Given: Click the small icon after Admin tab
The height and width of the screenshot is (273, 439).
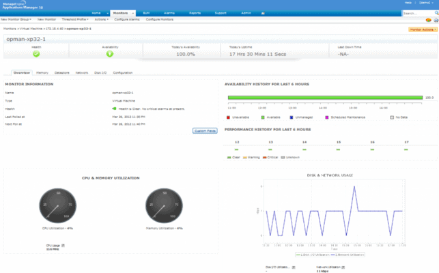Looking at the screenshot, I should [x=263, y=13].
